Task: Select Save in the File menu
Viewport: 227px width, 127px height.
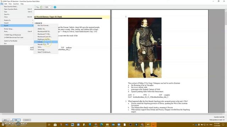Action: [17, 12]
